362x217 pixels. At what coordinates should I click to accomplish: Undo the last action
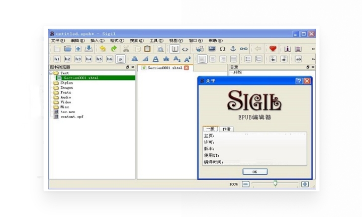pos(103,49)
